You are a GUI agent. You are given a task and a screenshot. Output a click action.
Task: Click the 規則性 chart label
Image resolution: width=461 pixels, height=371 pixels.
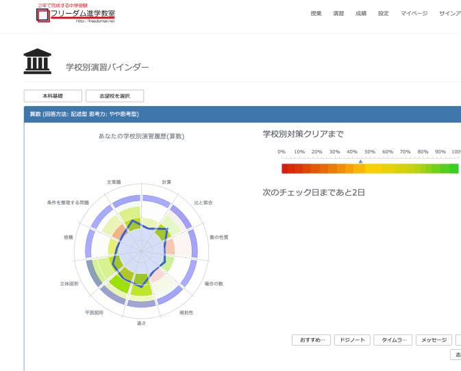click(186, 313)
